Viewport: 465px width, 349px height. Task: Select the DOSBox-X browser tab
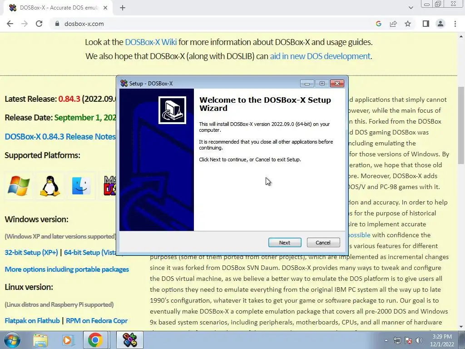point(58,8)
